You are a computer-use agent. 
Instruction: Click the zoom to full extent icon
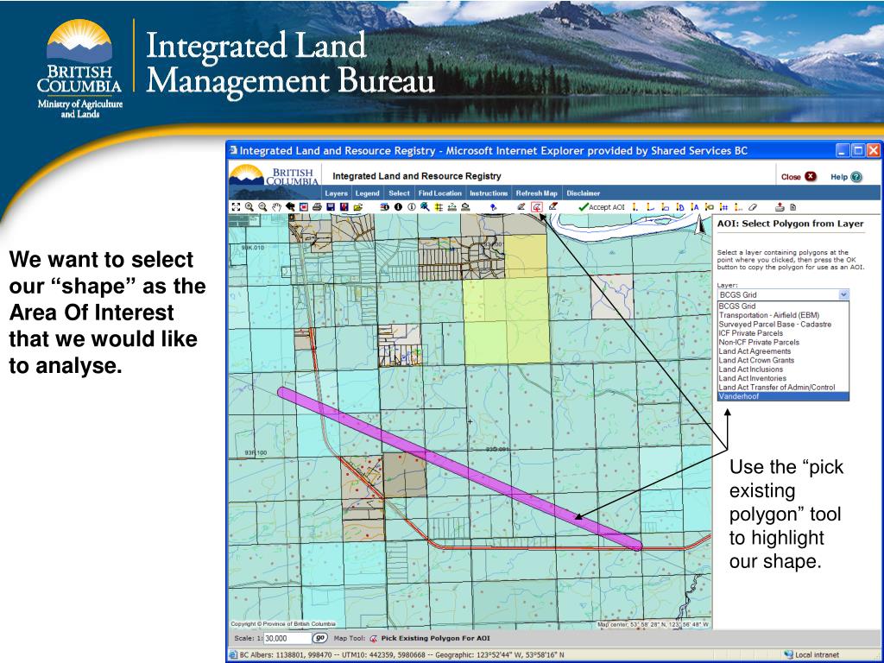point(237,207)
